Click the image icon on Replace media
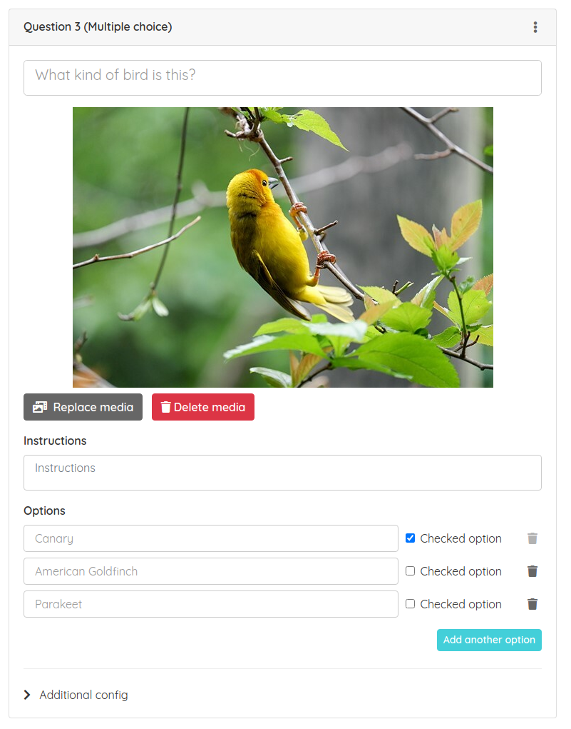 point(40,407)
